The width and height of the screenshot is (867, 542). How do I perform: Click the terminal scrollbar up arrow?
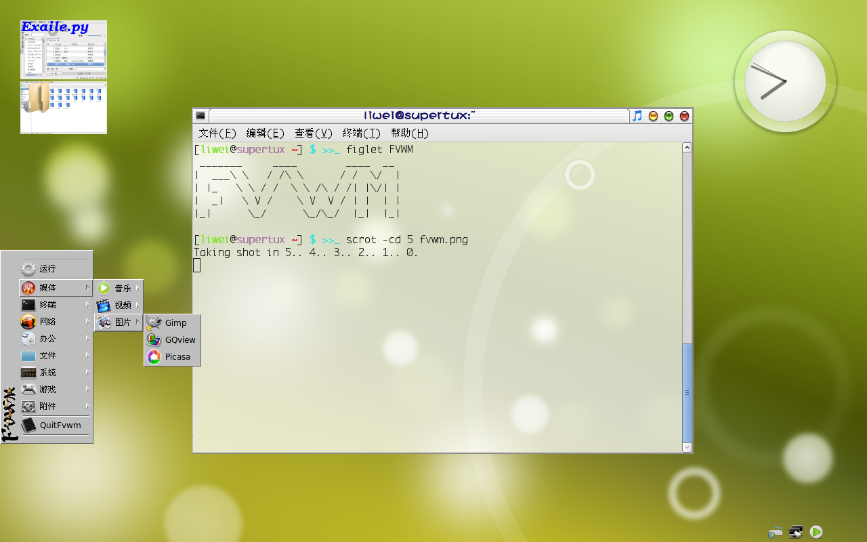[x=687, y=148]
